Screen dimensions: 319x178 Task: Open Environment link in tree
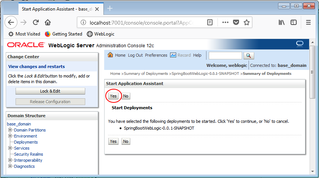[26, 136]
